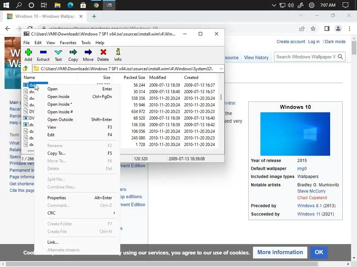Bookmark this page with the star icon
Image resolution: width=357 pixels, height=267 pixels.
tap(313, 29)
